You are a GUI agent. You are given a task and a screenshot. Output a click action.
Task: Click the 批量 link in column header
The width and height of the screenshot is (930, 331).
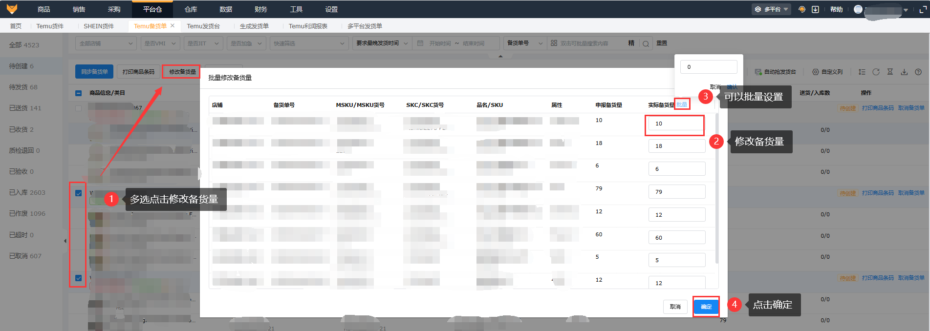[x=682, y=104]
